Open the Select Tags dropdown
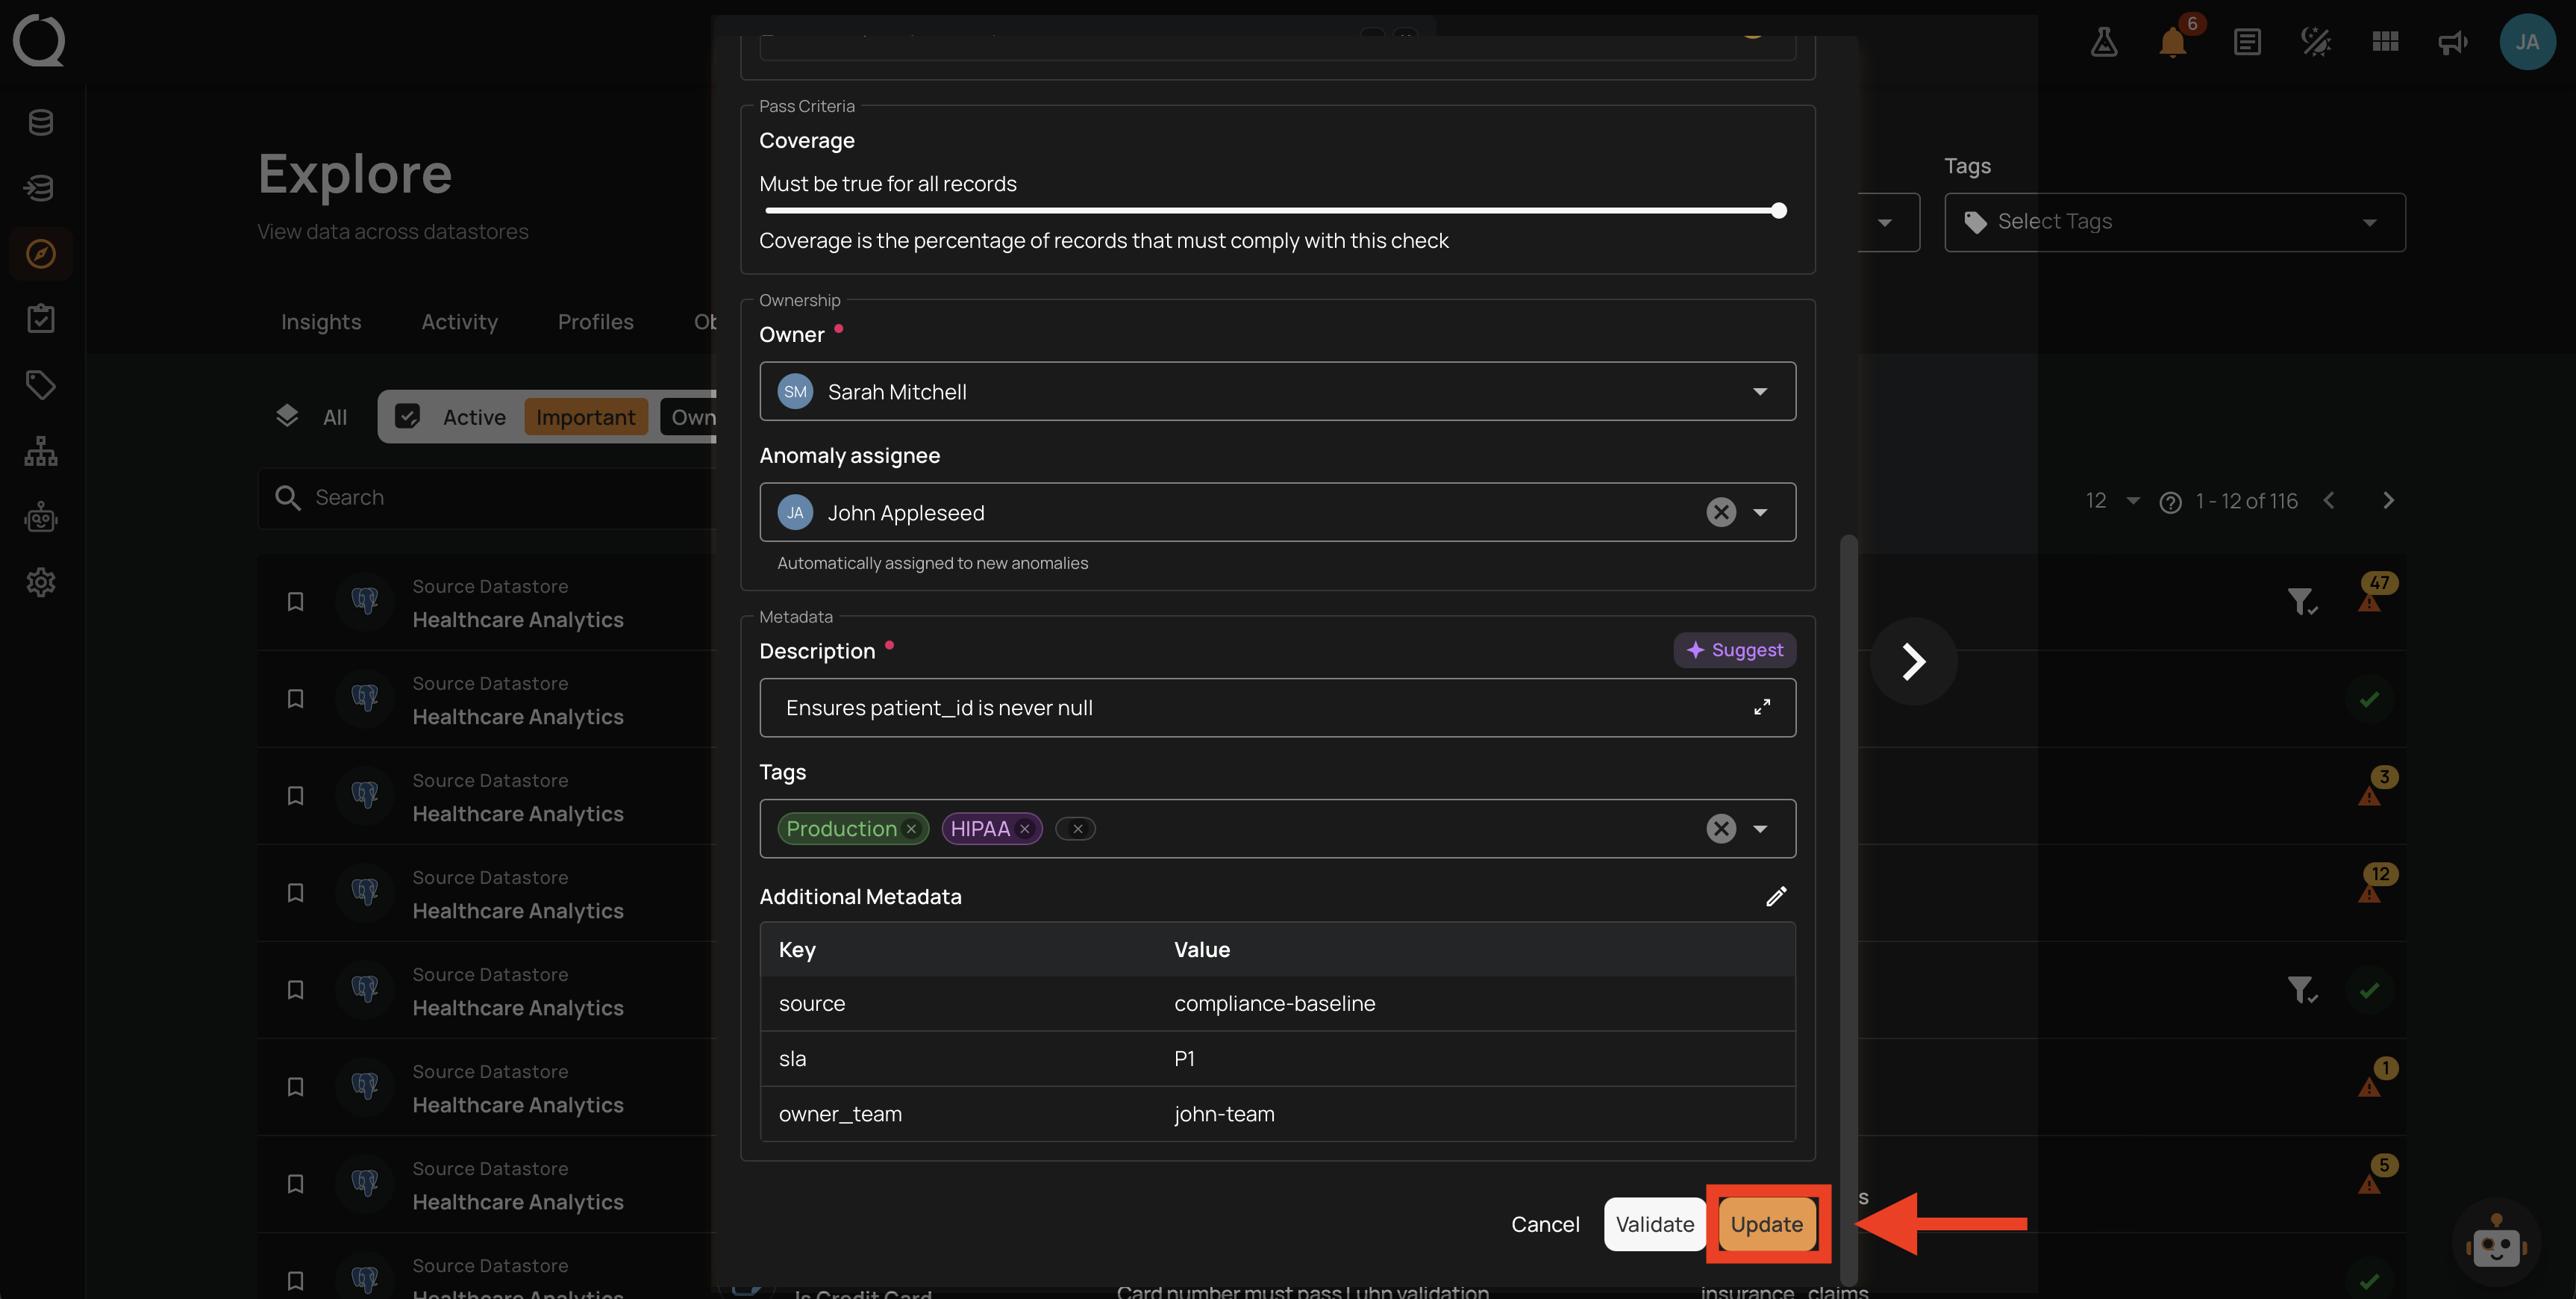Viewport: 2576px width, 1299px height. 2174,222
